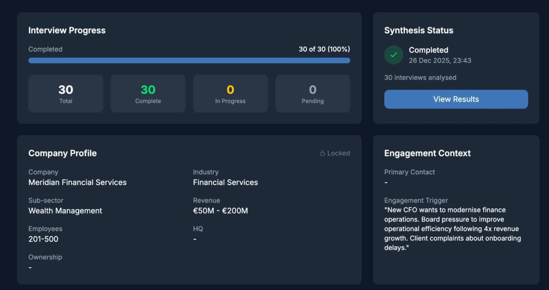
Task: Select the In Progress stat card
Action: tap(230, 93)
